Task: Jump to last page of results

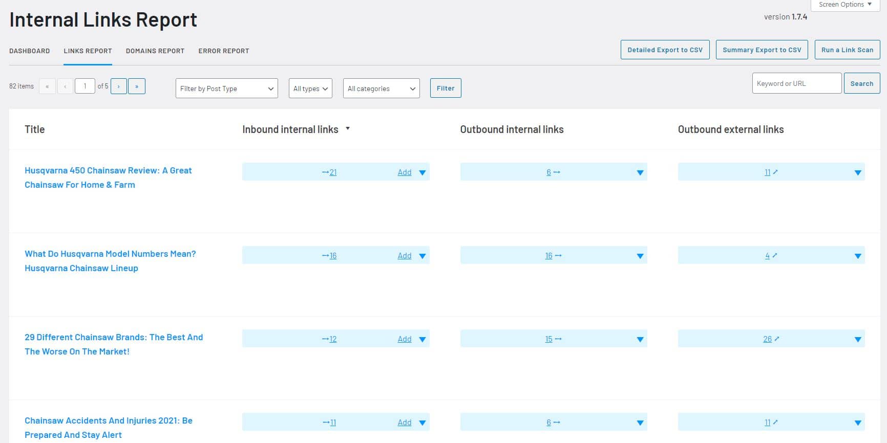Action: pos(137,86)
